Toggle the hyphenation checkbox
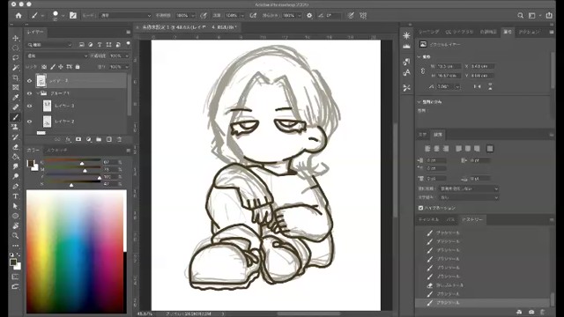Viewport: 564px width, 317px height. click(420, 208)
